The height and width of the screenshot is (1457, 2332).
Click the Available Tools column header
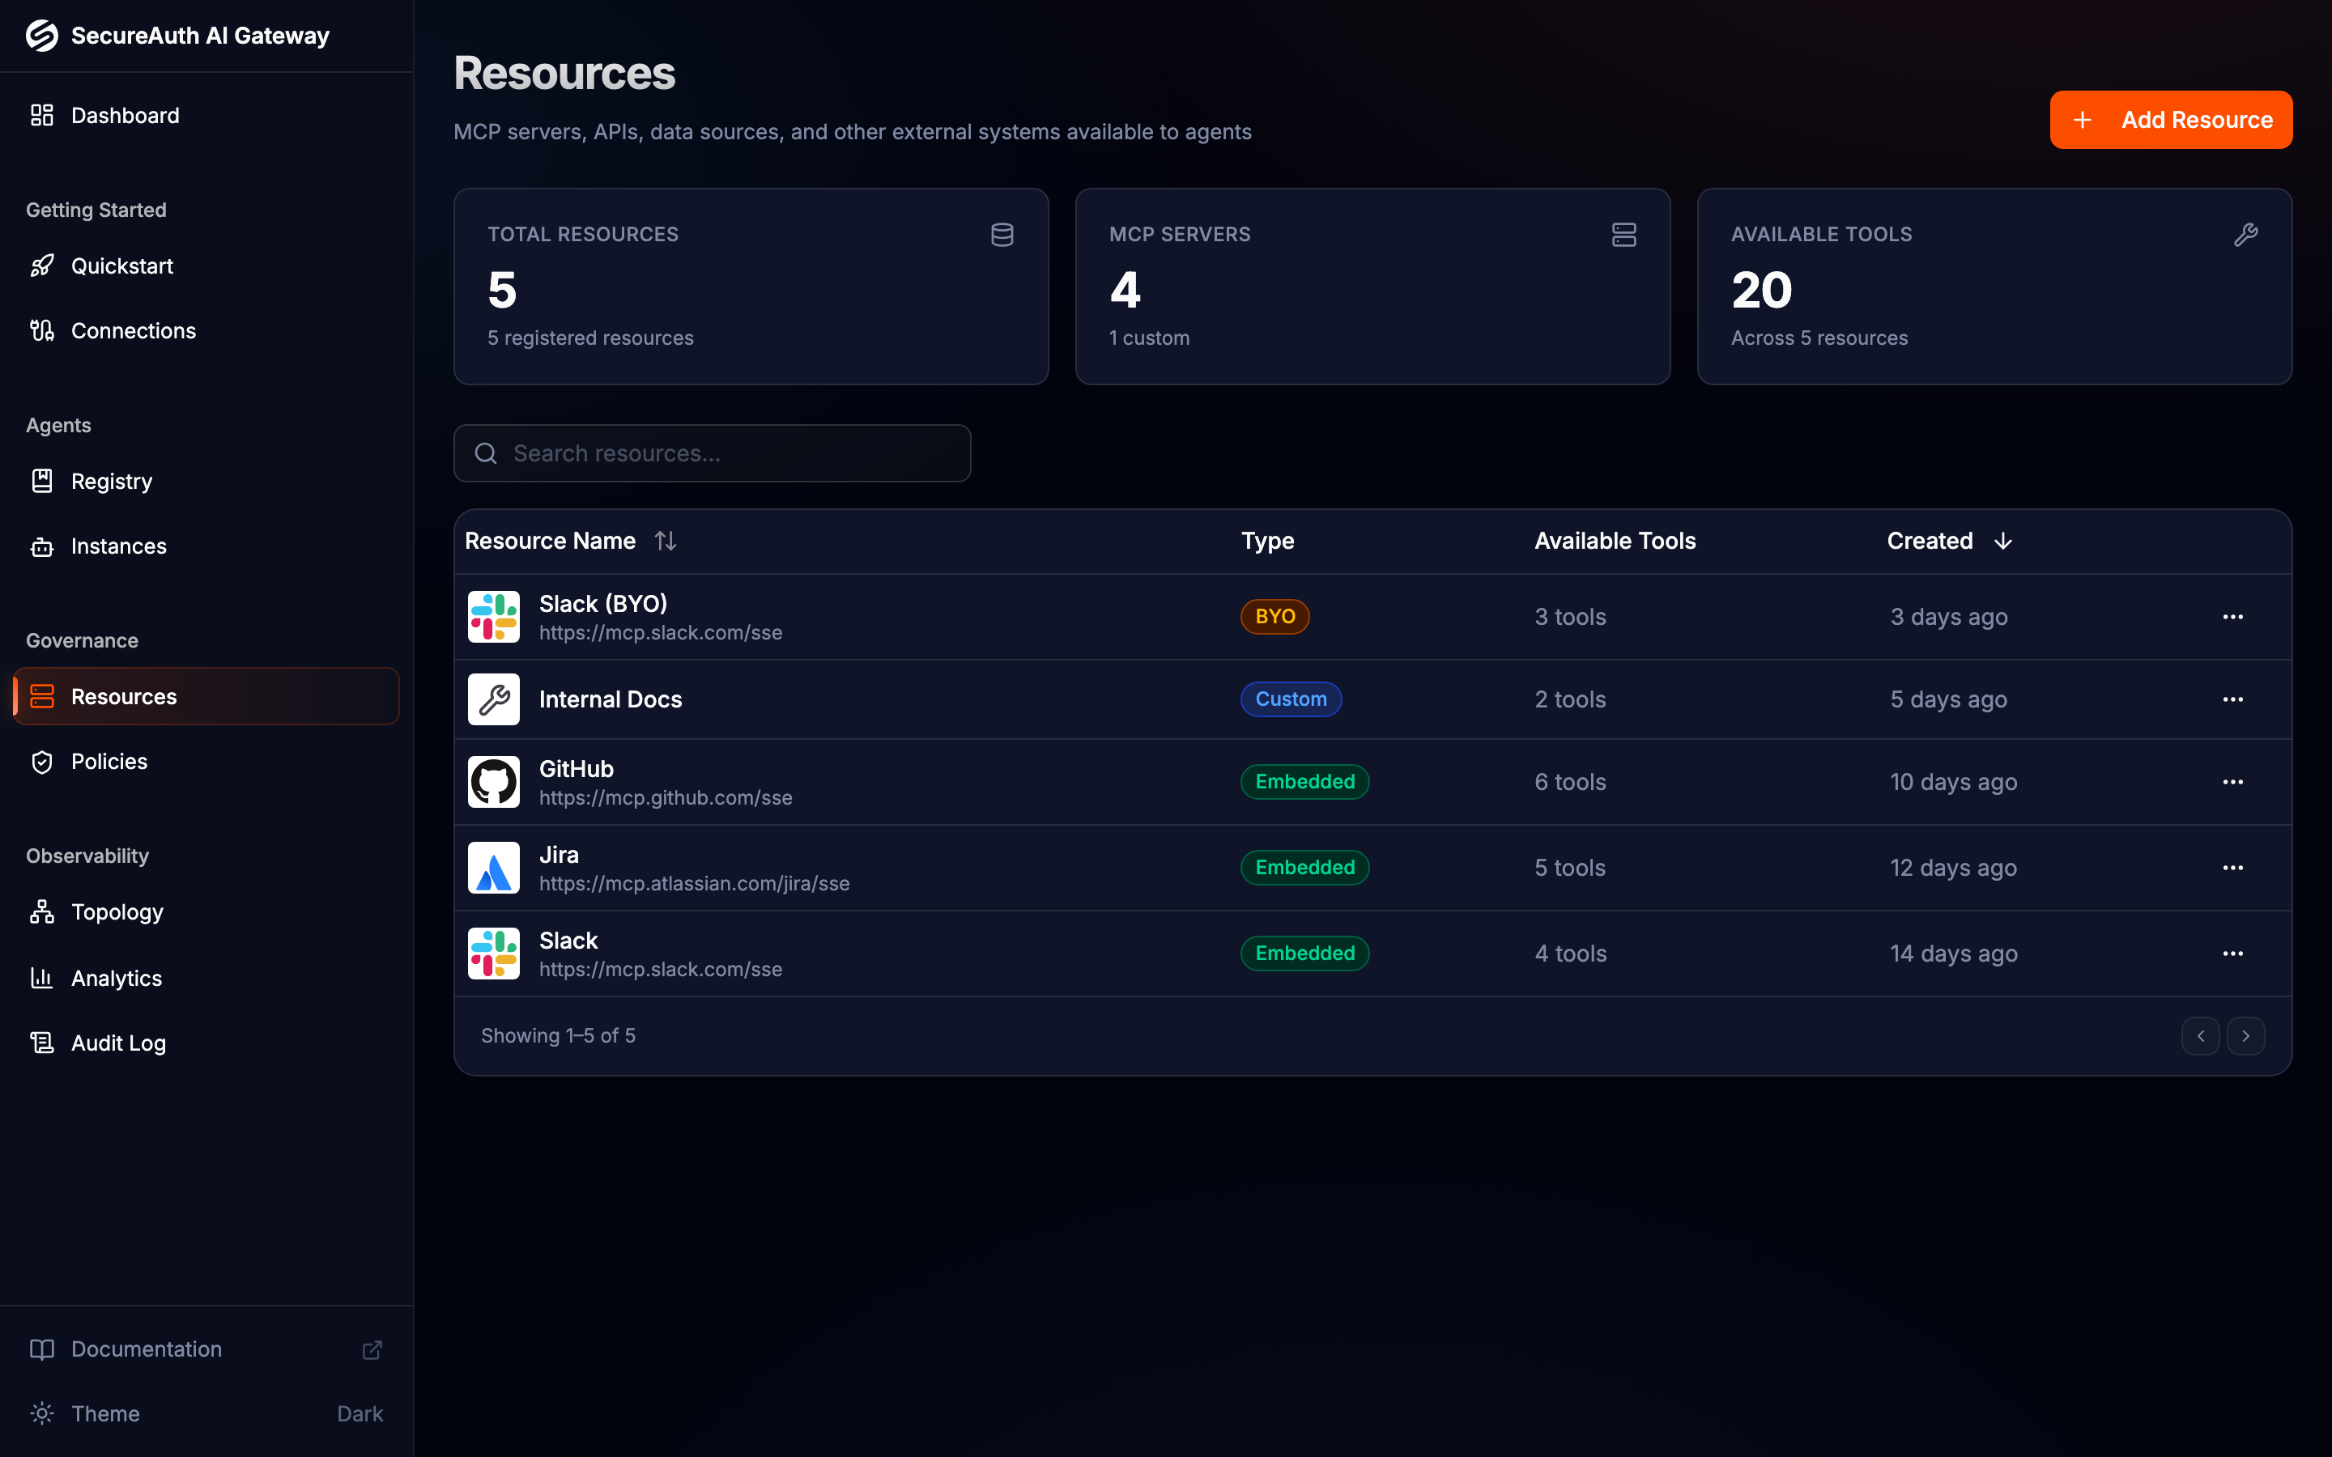pyautogui.click(x=1615, y=541)
